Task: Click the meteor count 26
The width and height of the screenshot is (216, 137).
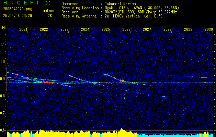Action: click(x=50, y=16)
